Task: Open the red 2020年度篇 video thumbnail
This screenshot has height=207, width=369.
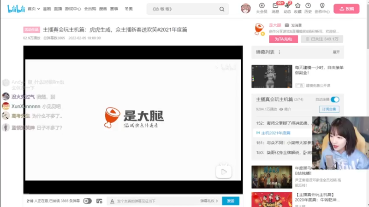Action: 272,200
